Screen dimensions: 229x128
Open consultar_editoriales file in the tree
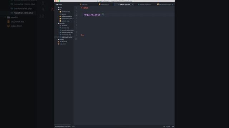click(x=67, y=30)
